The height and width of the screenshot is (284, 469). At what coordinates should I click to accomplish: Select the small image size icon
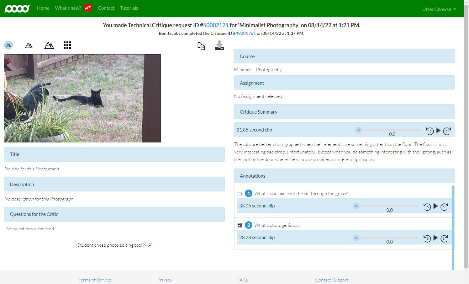[8, 45]
